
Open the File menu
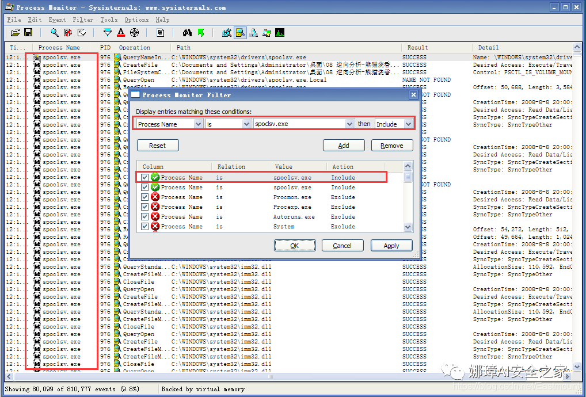coord(14,20)
